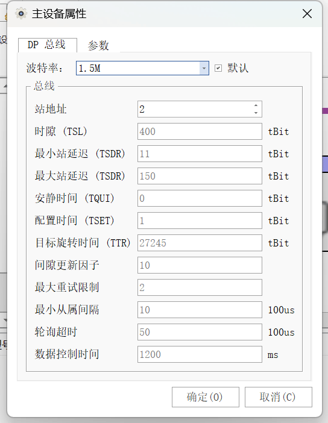Click the ms unit beside 数据控制时间
The height and width of the screenshot is (423, 328).
273,355
